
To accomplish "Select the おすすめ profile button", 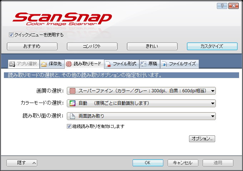I will point(32,46).
